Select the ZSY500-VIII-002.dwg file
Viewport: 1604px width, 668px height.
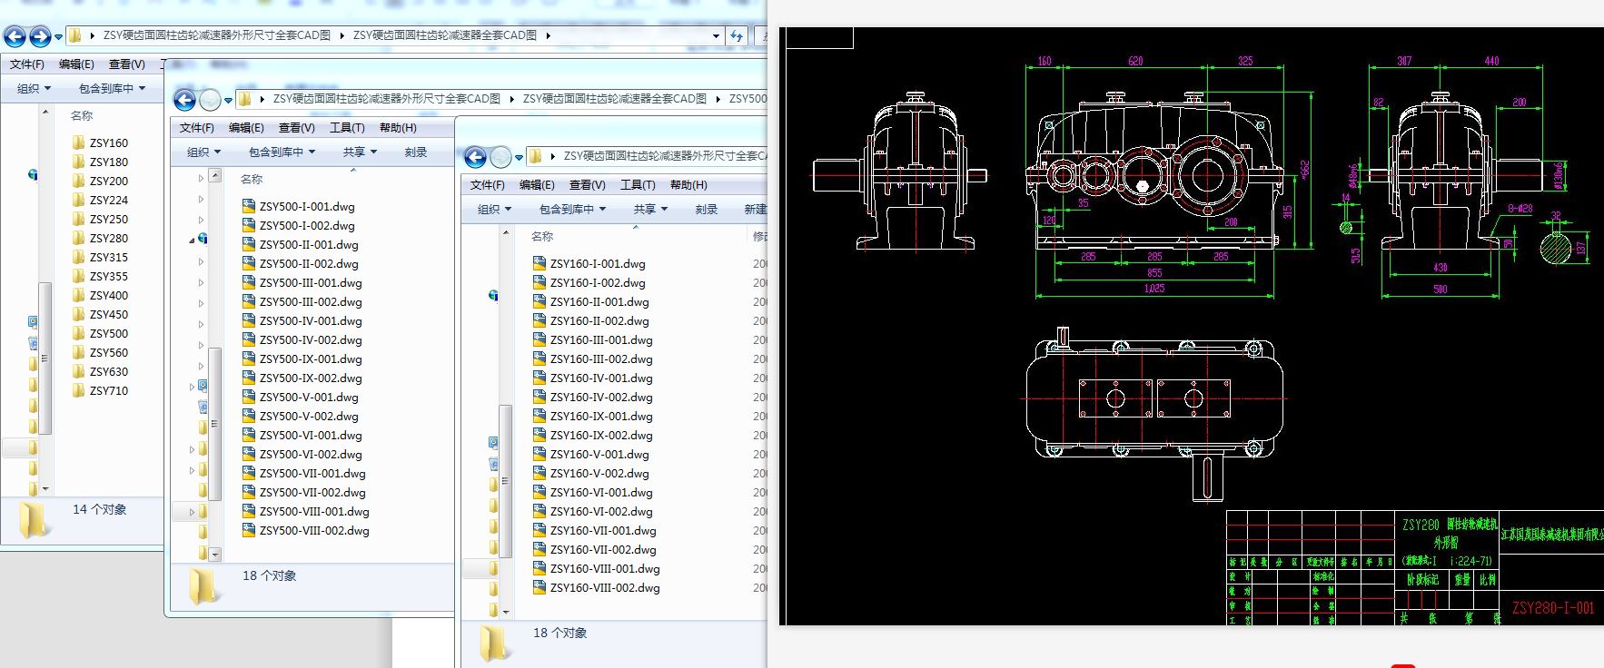(313, 530)
